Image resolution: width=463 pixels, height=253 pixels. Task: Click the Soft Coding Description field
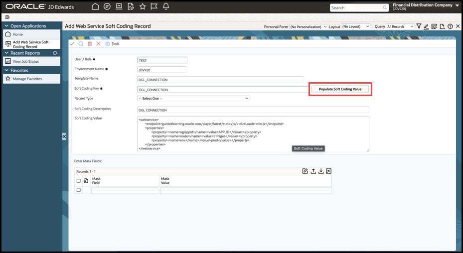[x=253, y=110]
